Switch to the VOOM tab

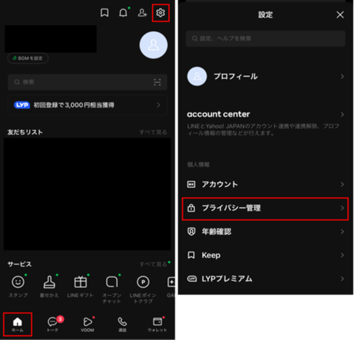(87, 324)
